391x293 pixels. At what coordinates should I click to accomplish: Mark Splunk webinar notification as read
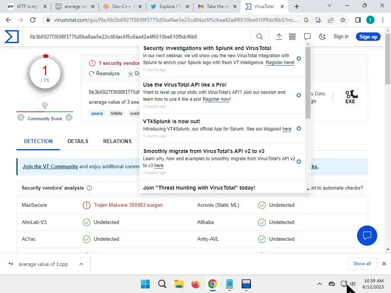(299, 58)
